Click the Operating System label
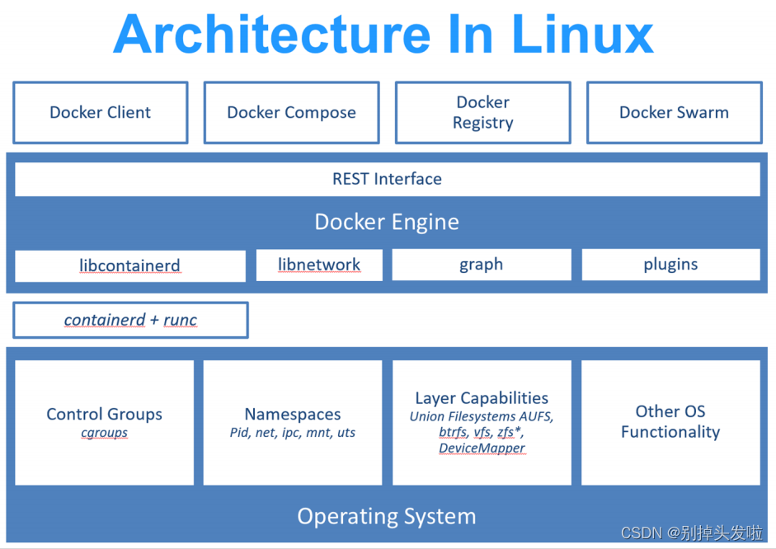This screenshot has height=549, width=776. tap(387, 516)
